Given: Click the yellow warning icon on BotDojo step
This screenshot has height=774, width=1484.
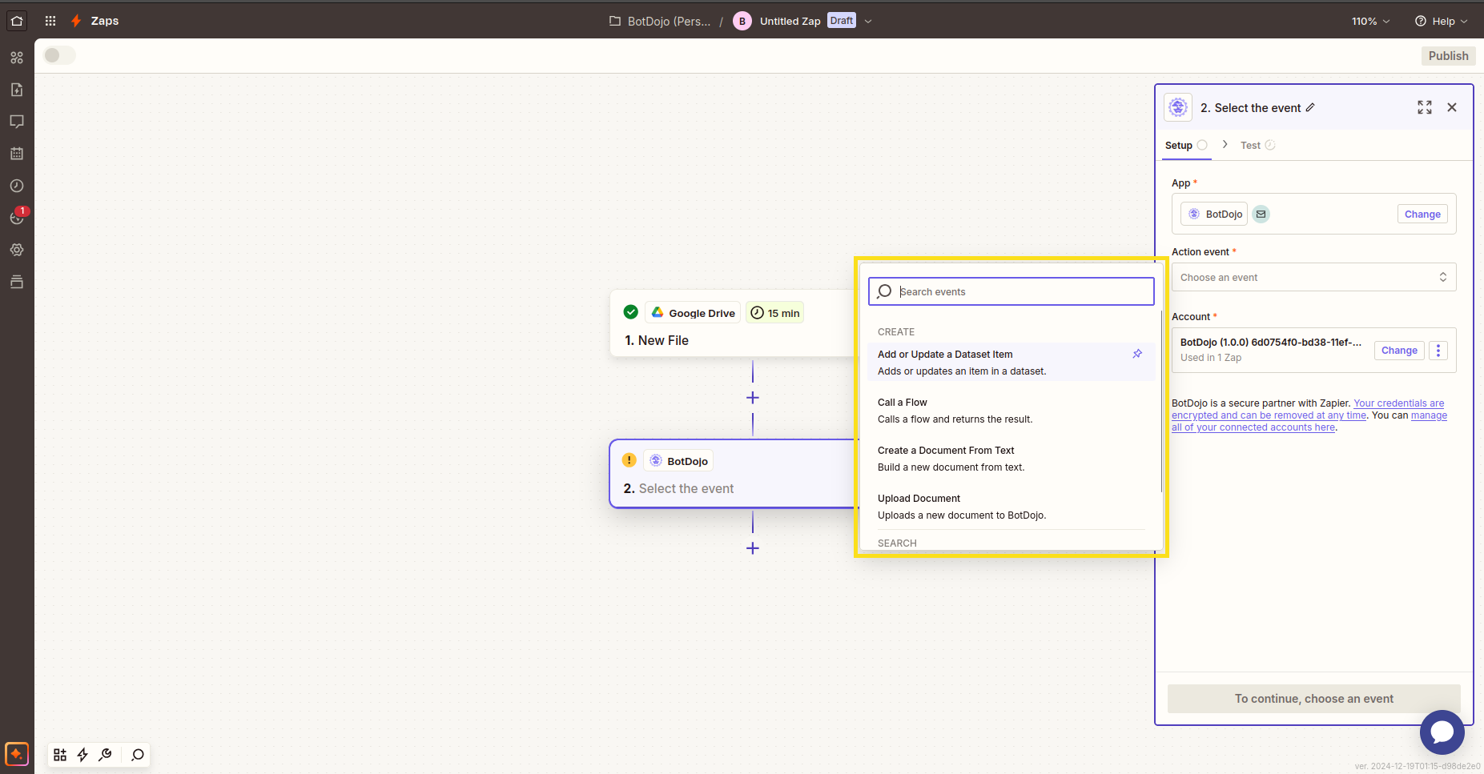Looking at the screenshot, I should point(629,460).
